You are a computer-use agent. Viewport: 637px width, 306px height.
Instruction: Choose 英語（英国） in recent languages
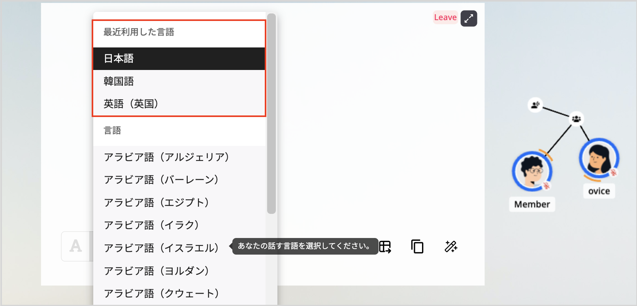click(x=179, y=104)
